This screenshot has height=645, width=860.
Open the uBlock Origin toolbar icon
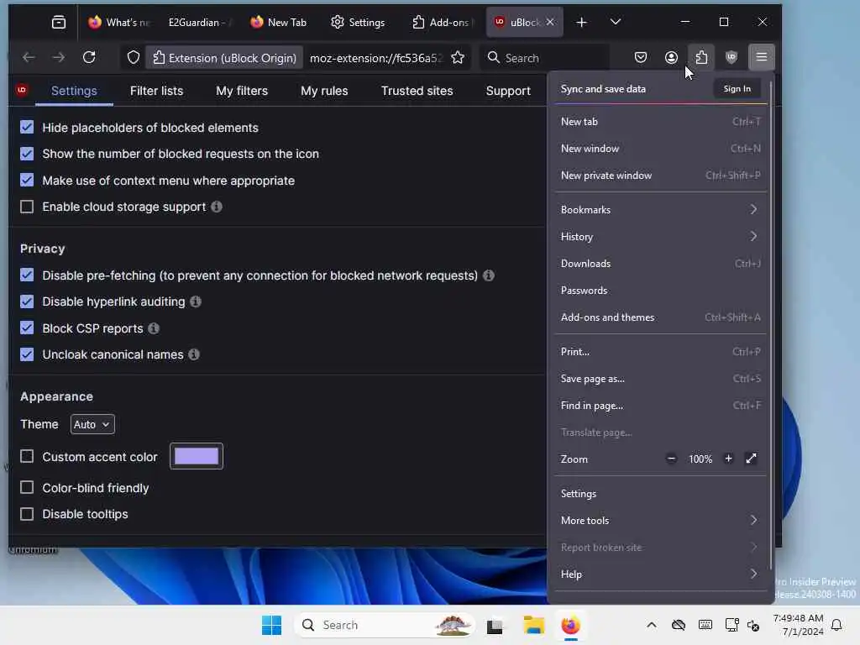(x=732, y=57)
